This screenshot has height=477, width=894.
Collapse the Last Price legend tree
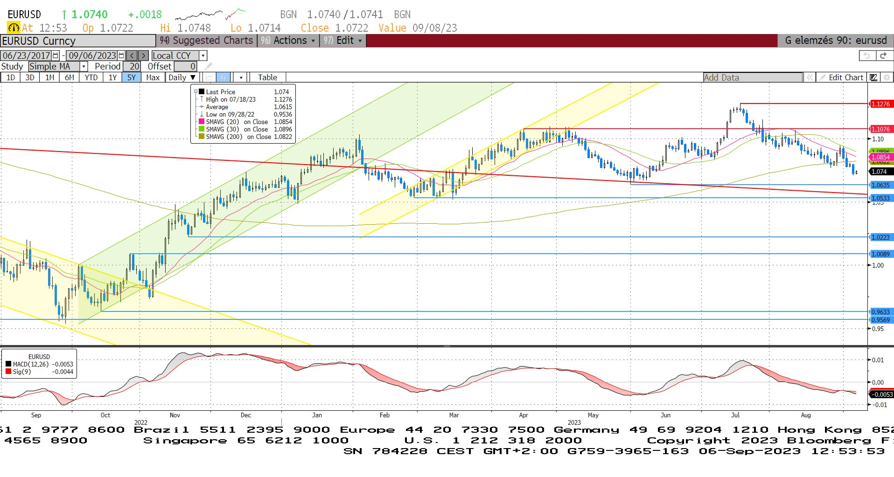(x=196, y=92)
